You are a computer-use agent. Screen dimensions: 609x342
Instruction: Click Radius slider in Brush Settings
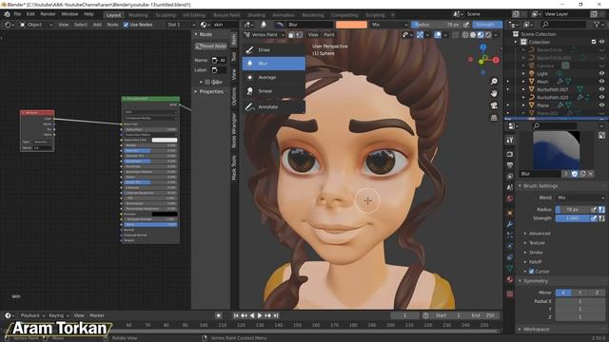pos(573,209)
